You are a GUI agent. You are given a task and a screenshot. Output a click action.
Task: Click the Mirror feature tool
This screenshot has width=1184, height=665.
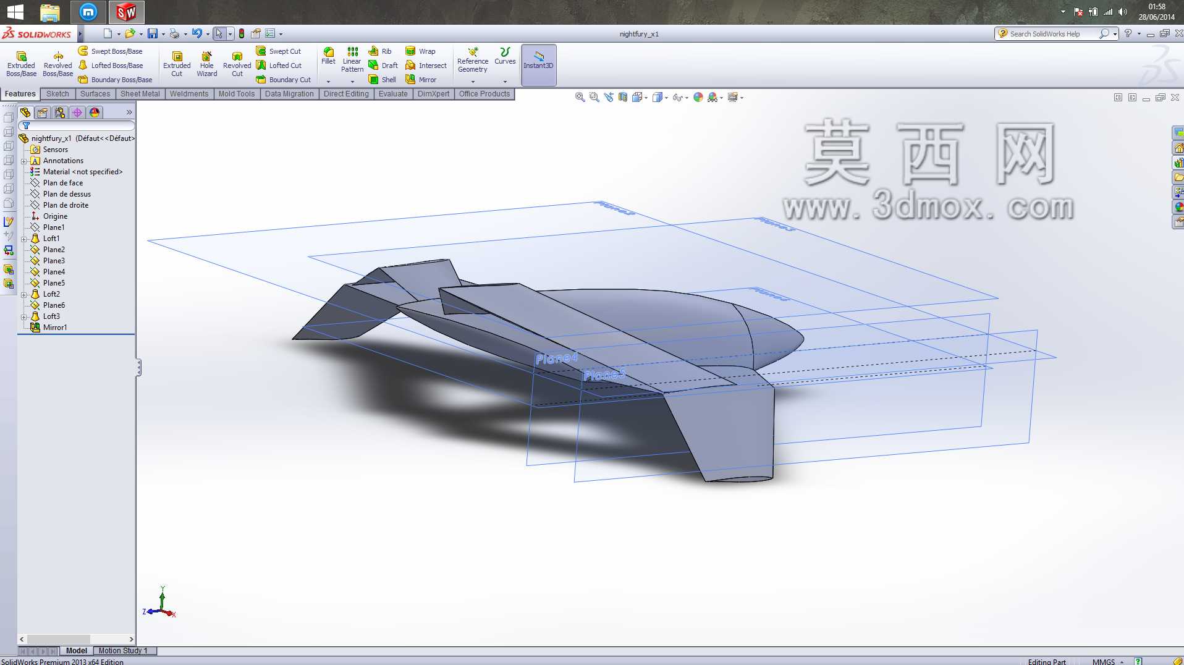[421, 80]
